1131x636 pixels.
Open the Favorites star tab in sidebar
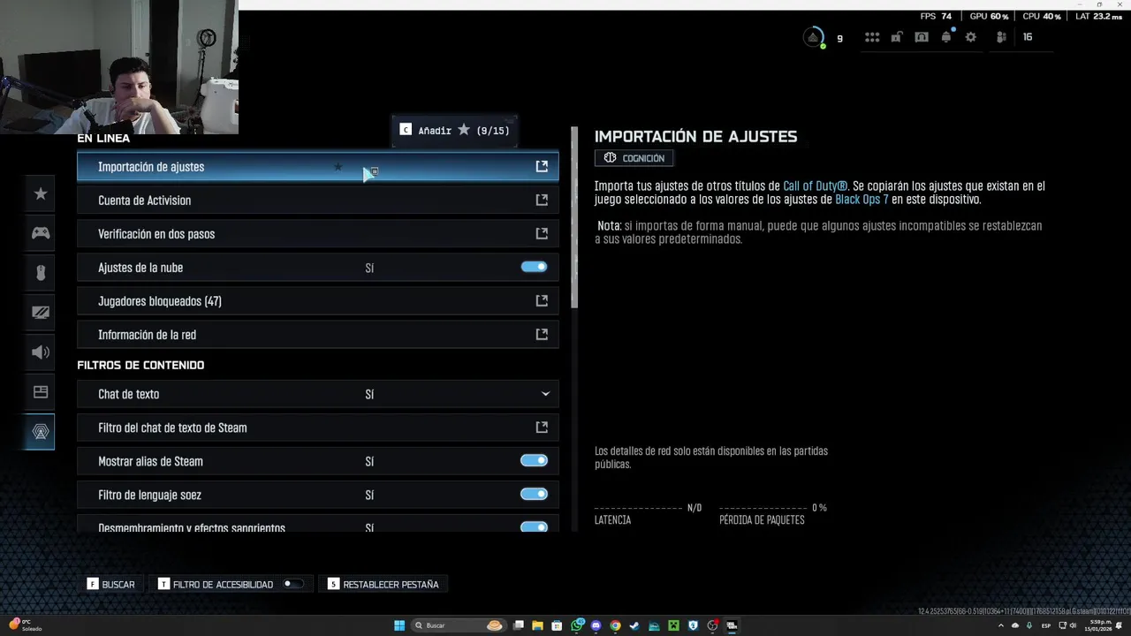[x=40, y=193]
